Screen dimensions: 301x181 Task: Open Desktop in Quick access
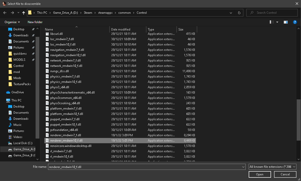tap(19, 29)
